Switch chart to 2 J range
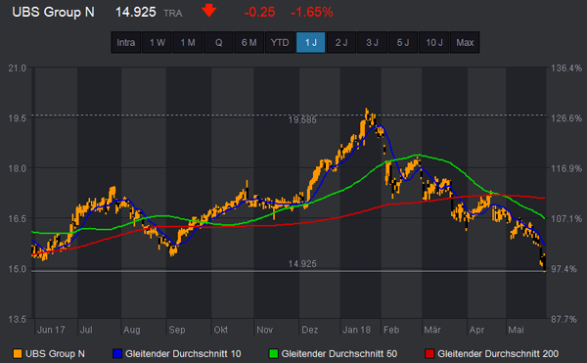Screen dimensions: 587x363 [341, 43]
